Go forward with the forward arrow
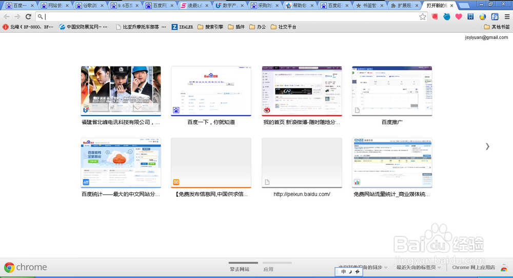The width and height of the screenshot is (513, 278). [x=17, y=16]
